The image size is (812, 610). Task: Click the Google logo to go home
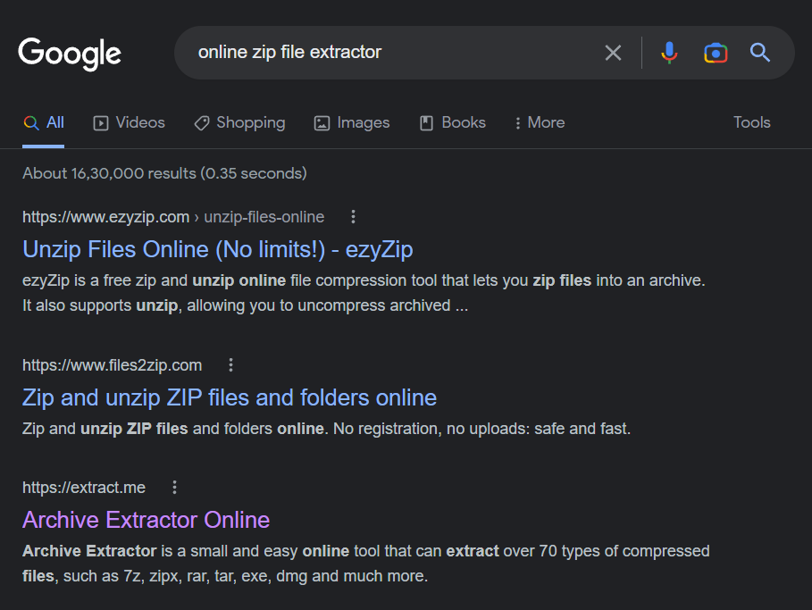[69, 54]
